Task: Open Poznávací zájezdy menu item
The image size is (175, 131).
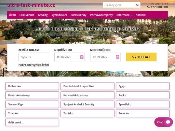Action: point(102,15)
